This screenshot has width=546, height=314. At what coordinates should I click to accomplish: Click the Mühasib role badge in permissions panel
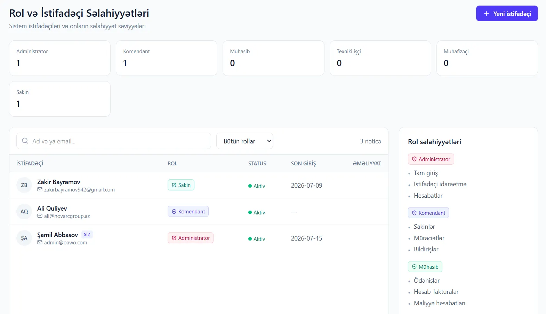pyautogui.click(x=425, y=267)
